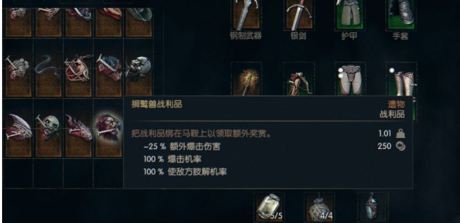Select the red potion bottle quick slot
This screenshot has width=460, height=223.
373,207
